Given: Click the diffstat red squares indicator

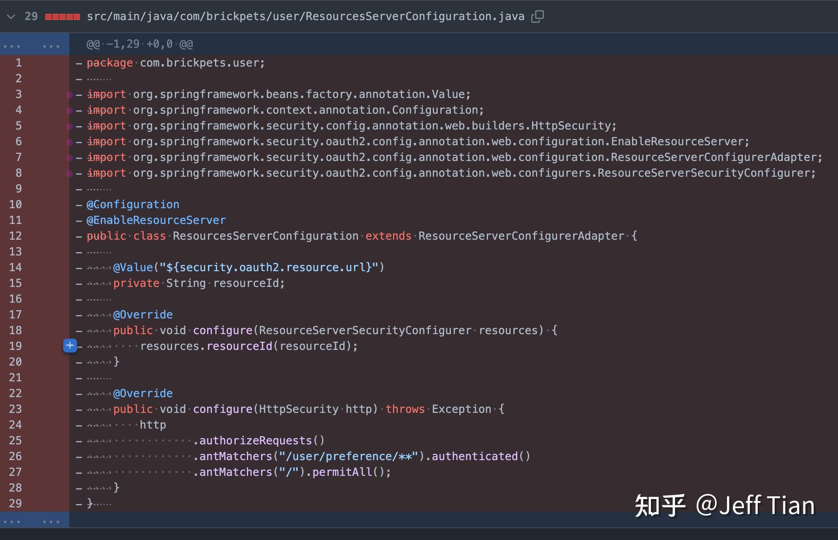Looking at the screenshot, I should tap(63, 17).
